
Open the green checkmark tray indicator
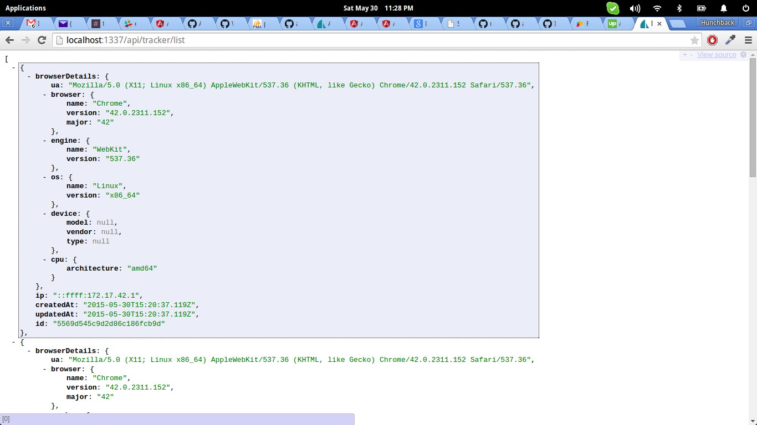[x=612, y=8]
